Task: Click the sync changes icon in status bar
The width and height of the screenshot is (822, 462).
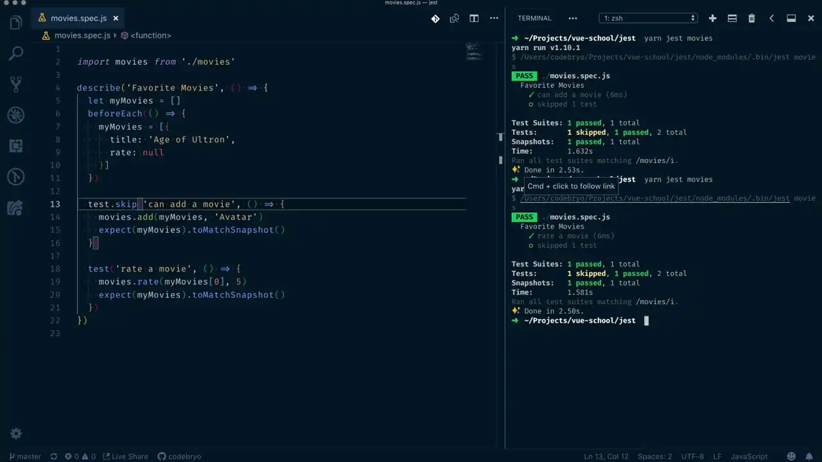Action: (x=54, y=456)
